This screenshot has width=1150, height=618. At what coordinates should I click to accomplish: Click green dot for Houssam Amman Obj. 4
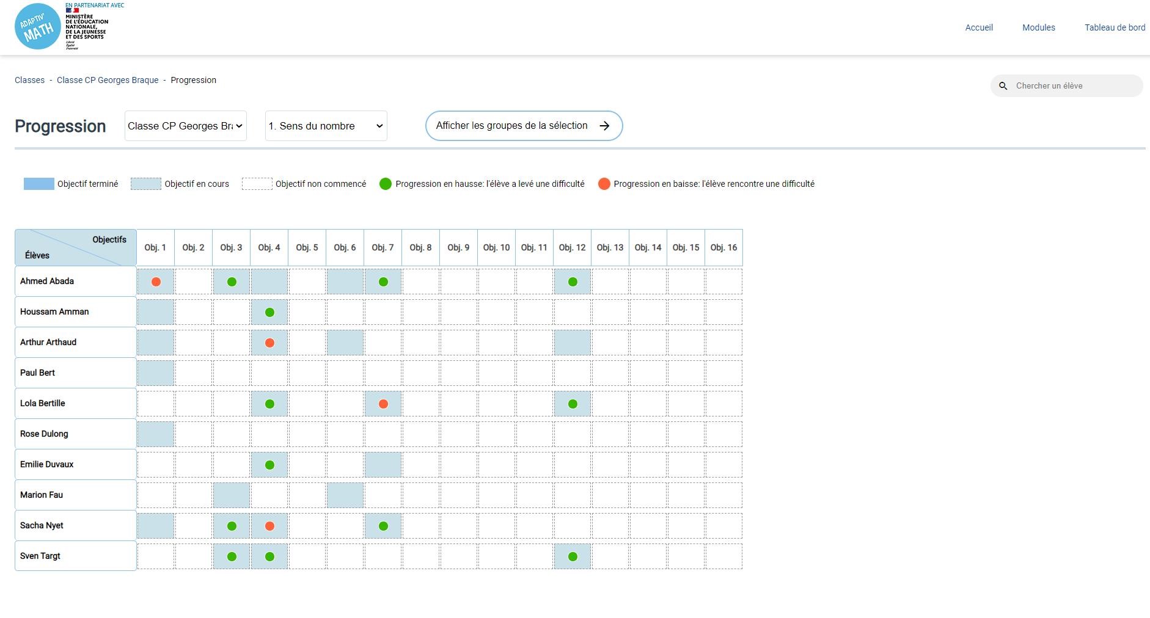(269, 312)
